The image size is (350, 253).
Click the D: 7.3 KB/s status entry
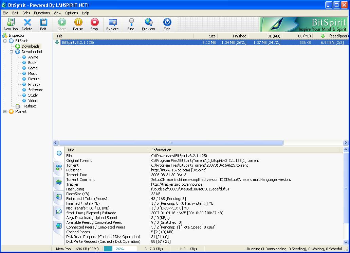(154, 249)
